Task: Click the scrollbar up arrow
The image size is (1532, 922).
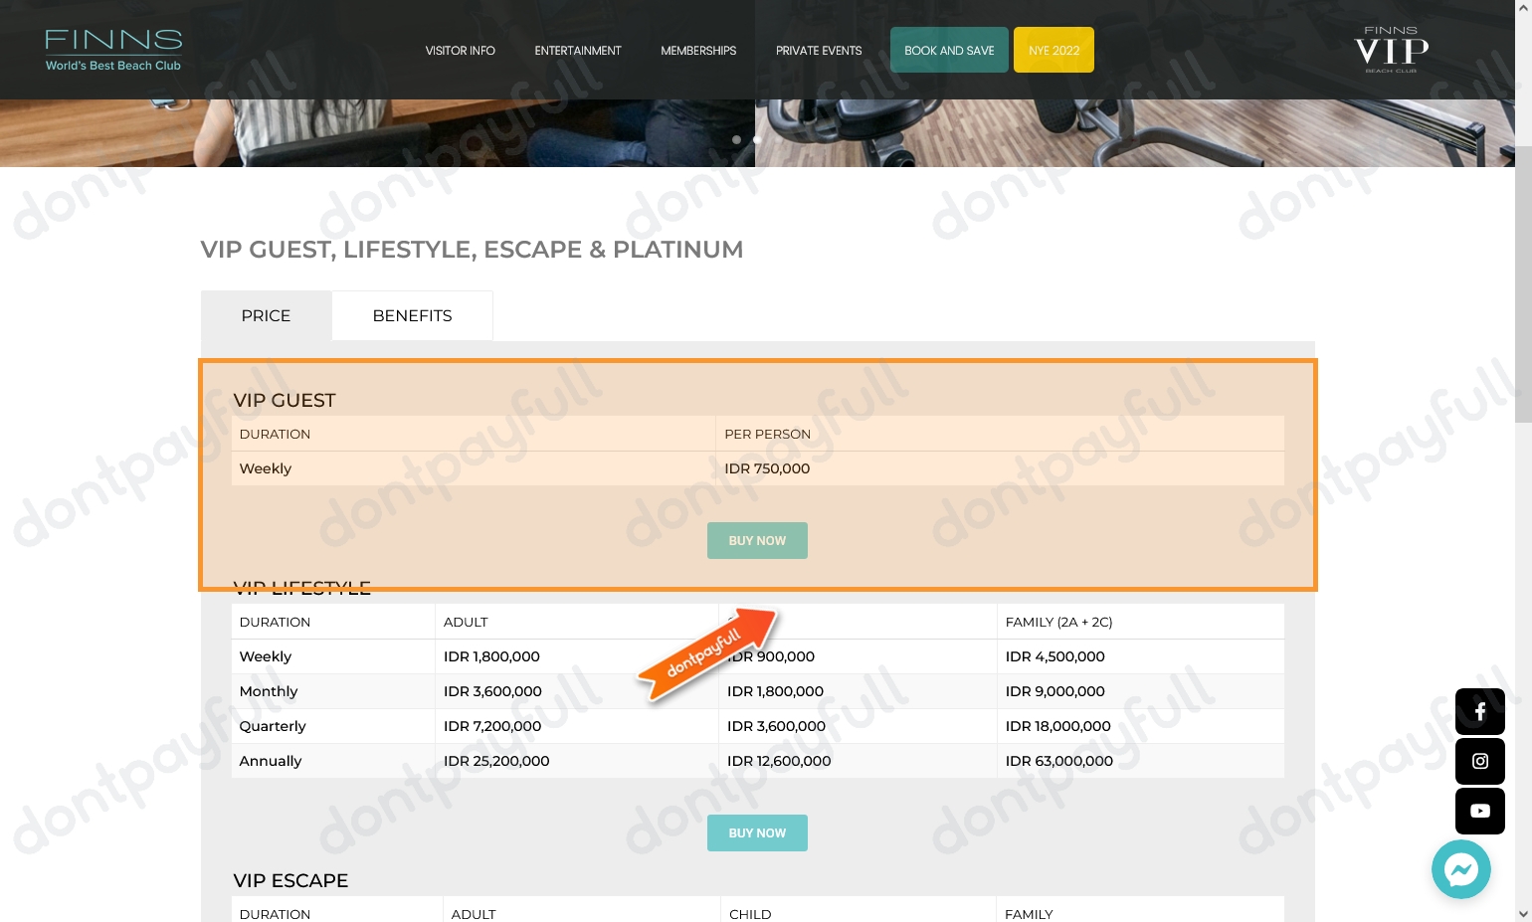Action: [x=1522, y=6]
